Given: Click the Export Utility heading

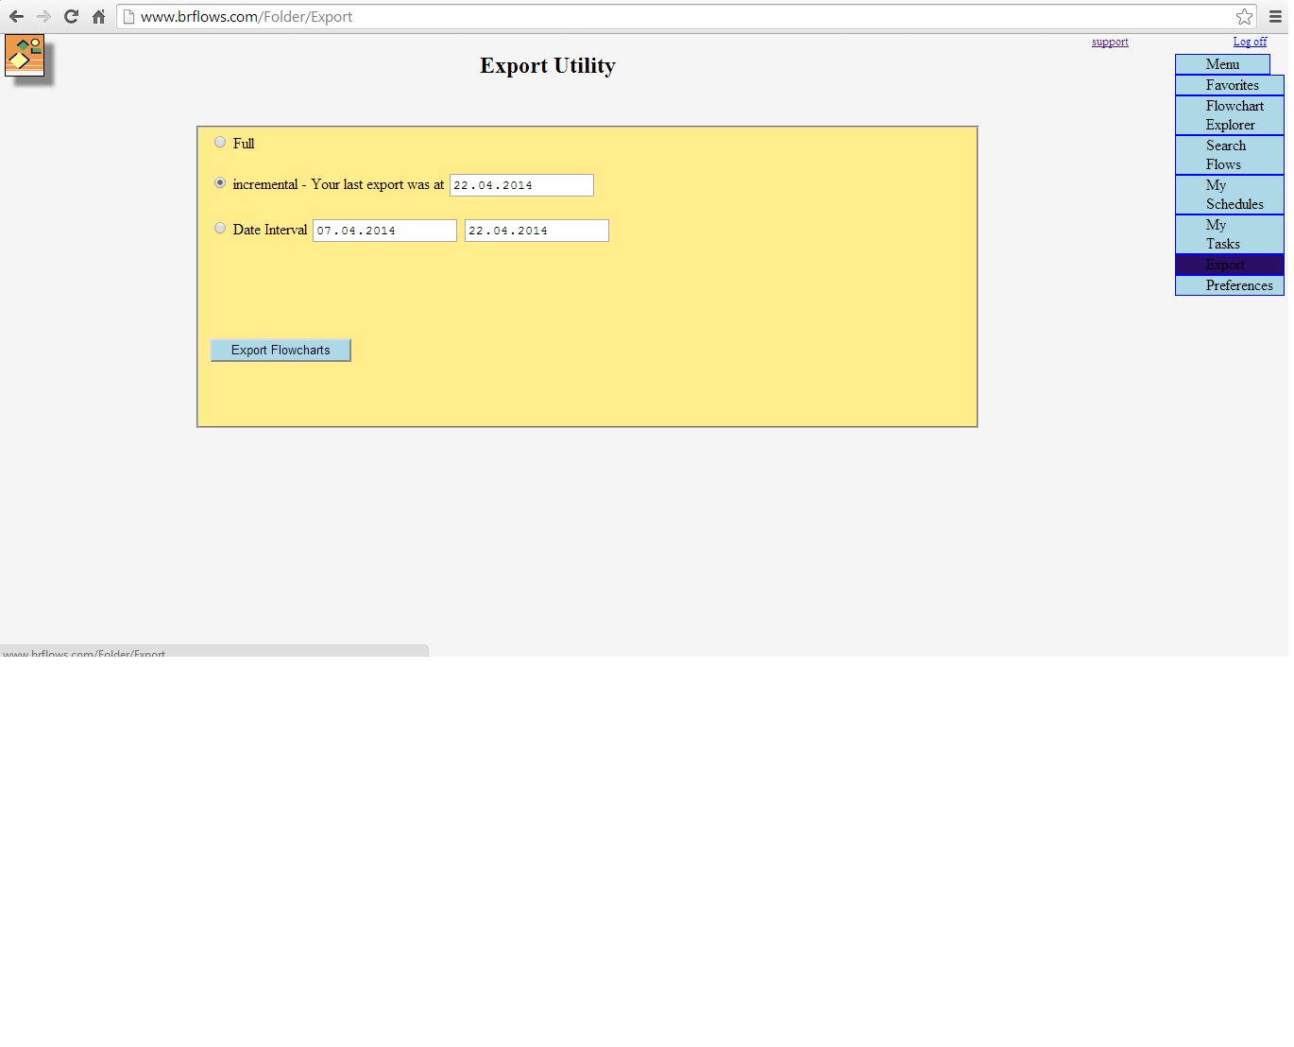Looking at the screenshot, I should click(548, 65).
